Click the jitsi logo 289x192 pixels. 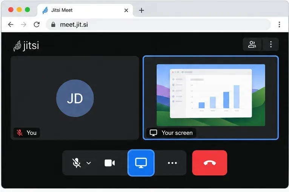(26, 46)
